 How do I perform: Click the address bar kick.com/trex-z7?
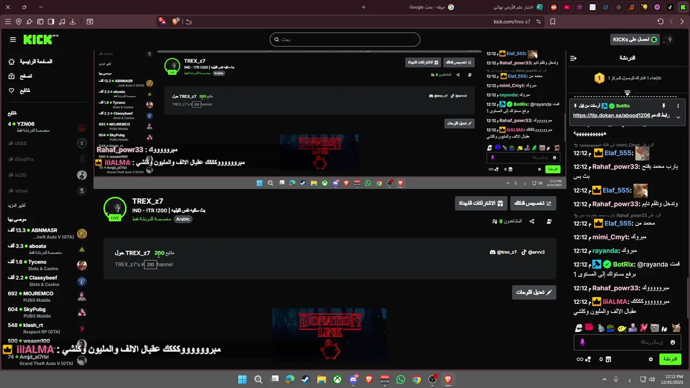tap(512, 22)
